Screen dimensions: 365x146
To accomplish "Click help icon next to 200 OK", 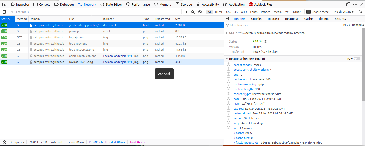I will [266, 41].
